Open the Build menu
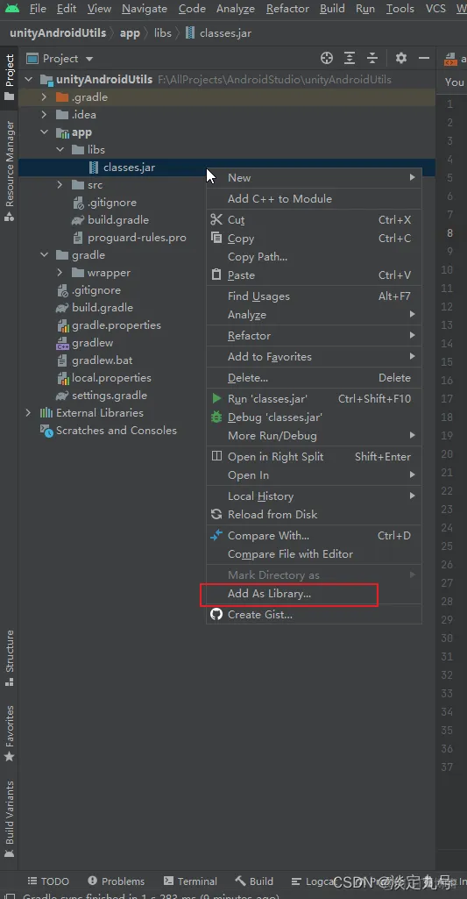 click(332, 9)
